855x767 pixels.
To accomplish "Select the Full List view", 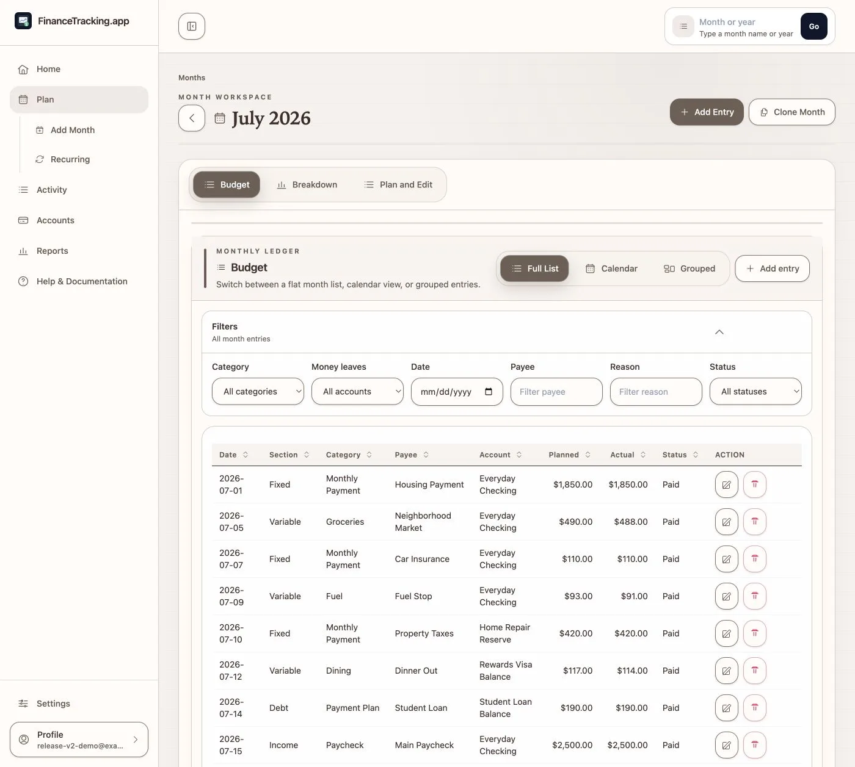I will (534, 268).
